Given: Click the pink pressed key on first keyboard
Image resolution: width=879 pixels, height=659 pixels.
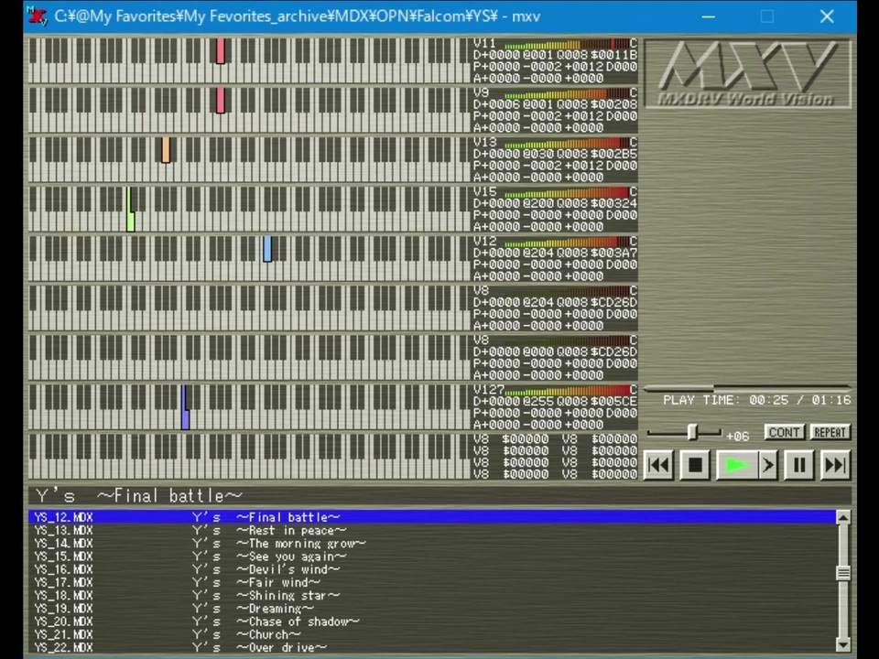Looking at the screenshot, I should (221, 51).
